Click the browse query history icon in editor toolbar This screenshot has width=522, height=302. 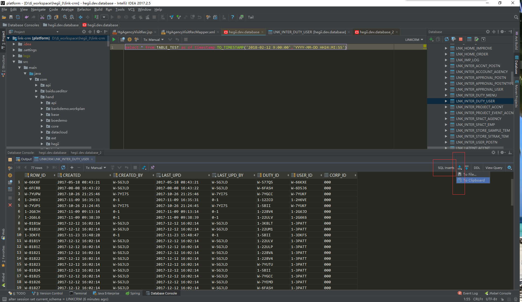point(123,40)
